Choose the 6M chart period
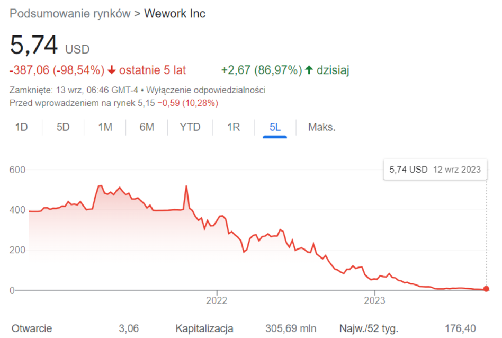Viewport: 502px width, 338px height. [x=147, y=127]
